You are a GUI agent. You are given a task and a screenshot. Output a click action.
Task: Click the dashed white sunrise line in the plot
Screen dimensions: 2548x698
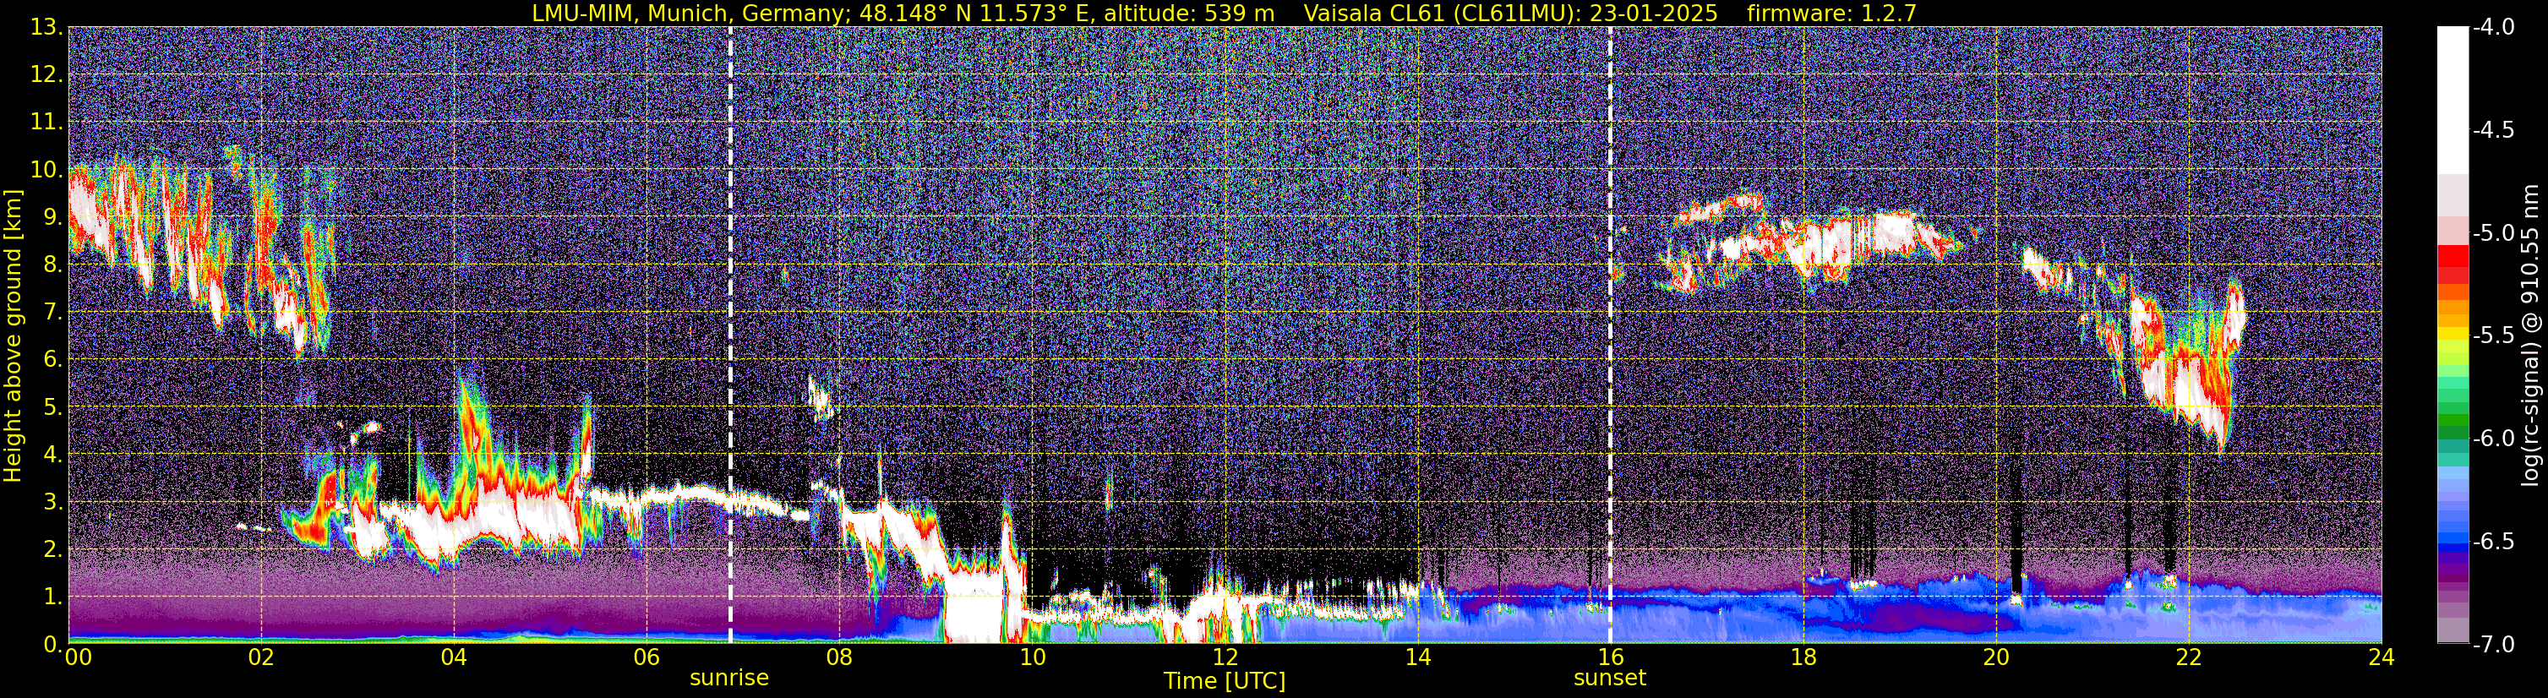tap(731, 335)
